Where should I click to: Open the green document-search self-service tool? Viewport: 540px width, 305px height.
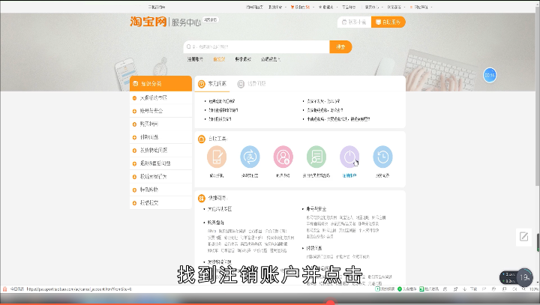point(316,157)
